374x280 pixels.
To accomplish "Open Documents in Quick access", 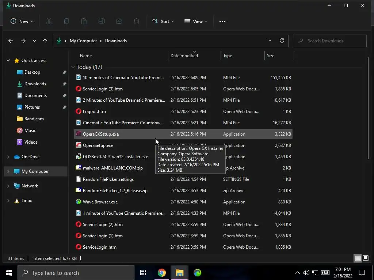I will (35, 96).
